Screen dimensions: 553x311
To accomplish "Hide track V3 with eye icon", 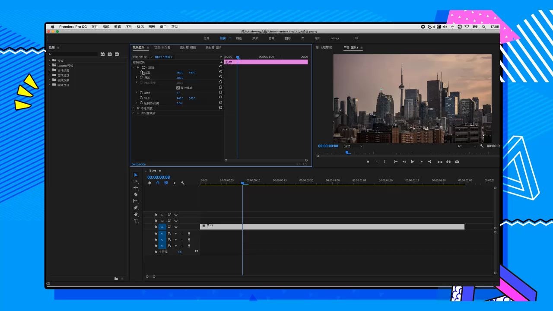I will coord(176,215).
